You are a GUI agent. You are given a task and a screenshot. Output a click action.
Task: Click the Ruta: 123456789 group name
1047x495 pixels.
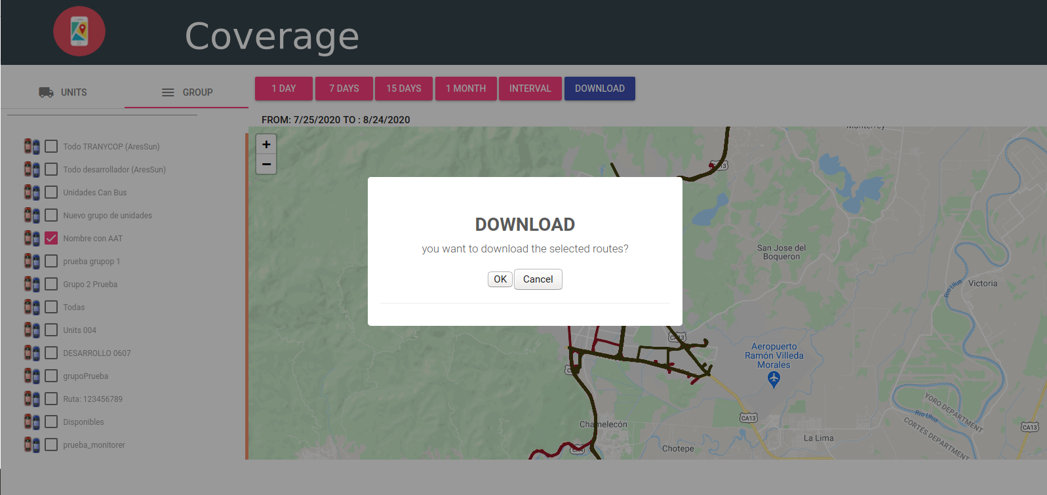(93, 399)
